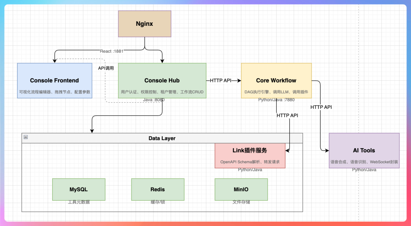Select the MySQL database node
This screenshot has height=226, width=411.
tap(79, 190)
